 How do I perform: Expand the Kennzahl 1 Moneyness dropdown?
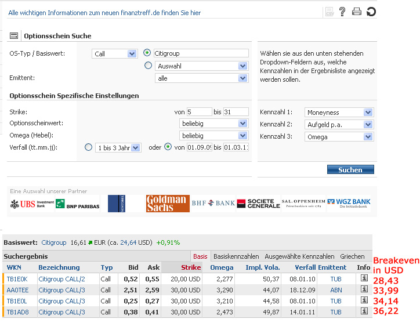click(x=338, y=112)
